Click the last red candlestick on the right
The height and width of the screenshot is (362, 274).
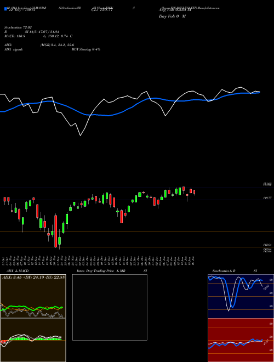[x=195, y=192]
